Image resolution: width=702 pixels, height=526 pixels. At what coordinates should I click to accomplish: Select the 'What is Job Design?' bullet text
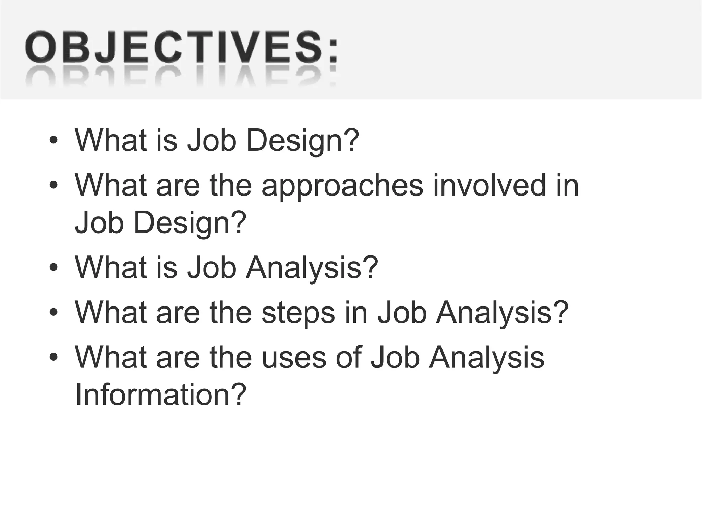[217, 140]
